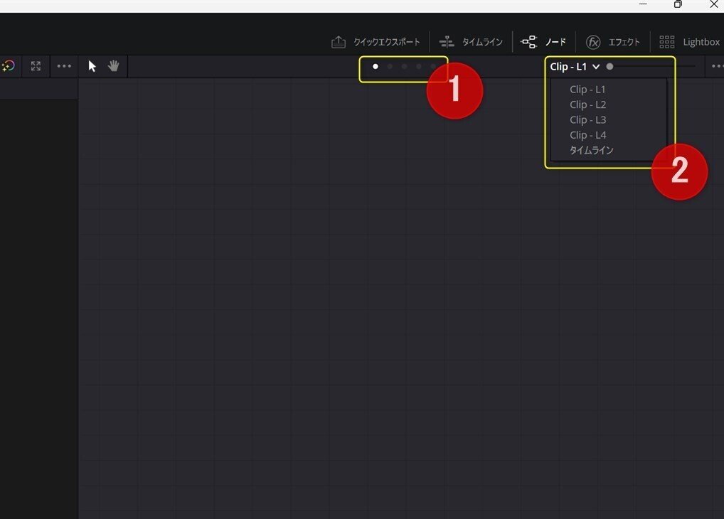Click the Lightbox label
The image size is (724, 519).
coord(701,42)
